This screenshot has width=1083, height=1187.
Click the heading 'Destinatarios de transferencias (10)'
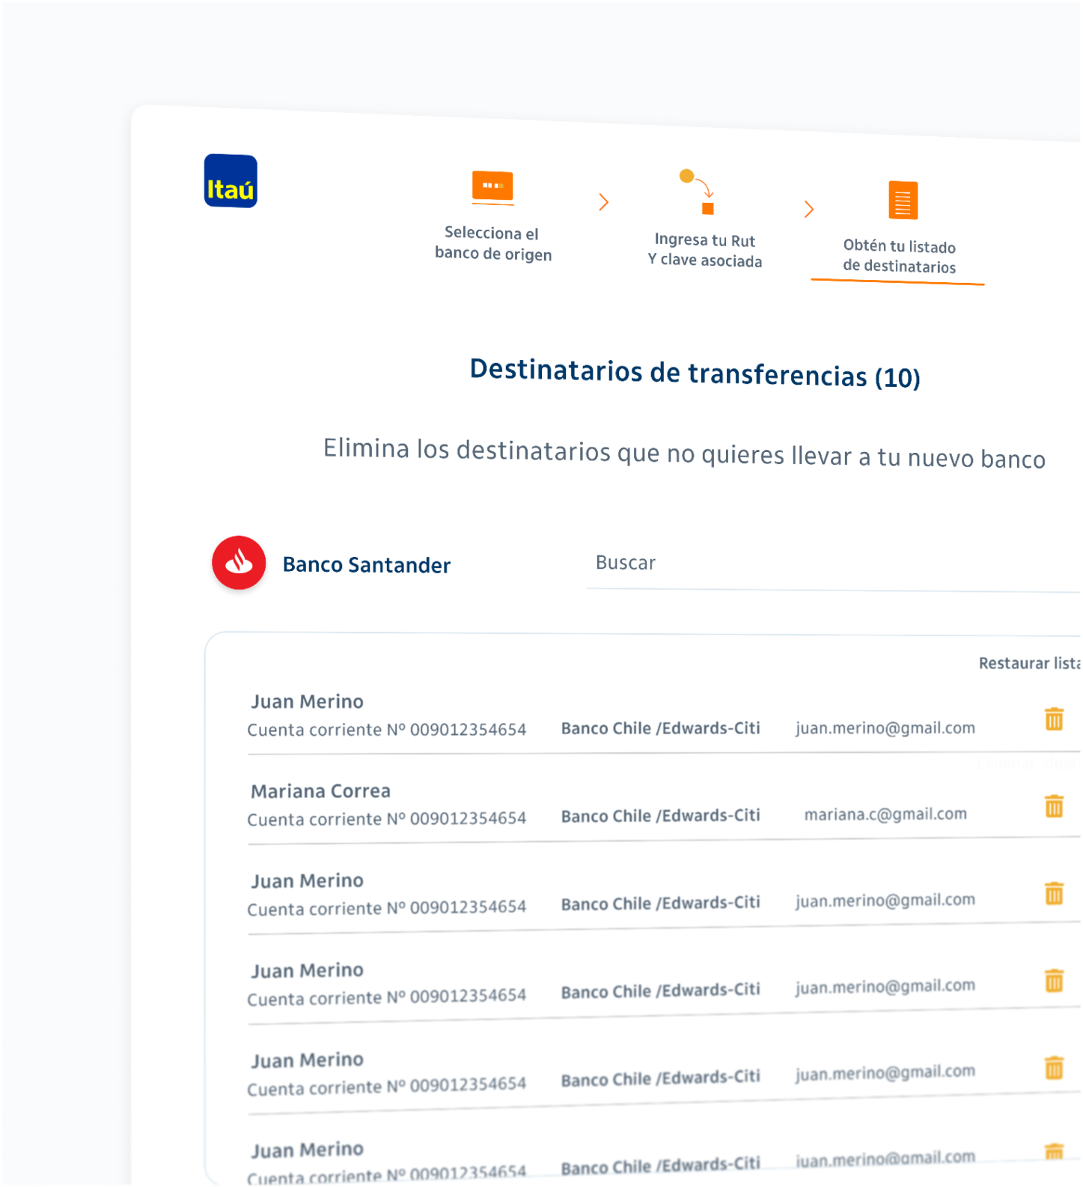point(695,373)
